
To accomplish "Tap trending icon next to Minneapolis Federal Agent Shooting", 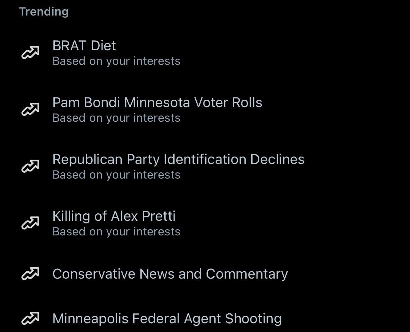I will [30, 318].
